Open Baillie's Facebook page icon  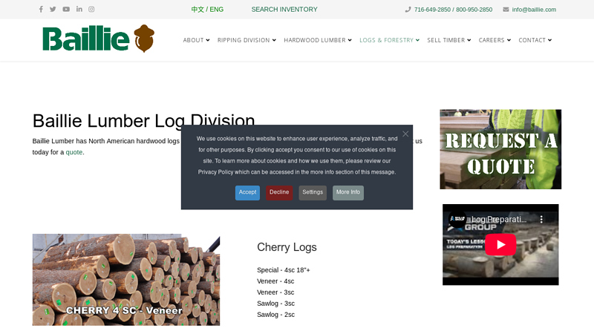41,9
